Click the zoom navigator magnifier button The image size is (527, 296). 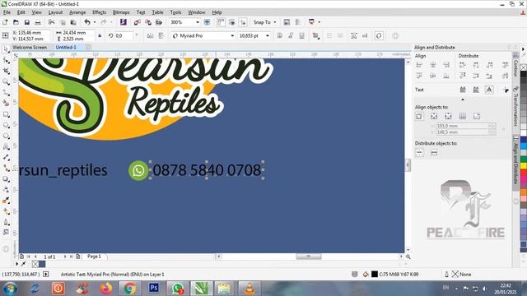408,257
